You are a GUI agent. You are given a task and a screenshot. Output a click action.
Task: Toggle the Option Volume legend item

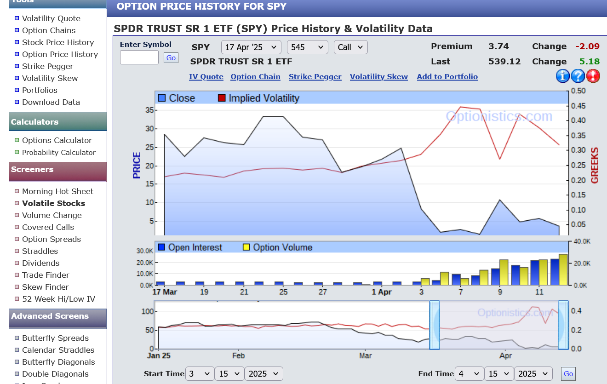coord(277,247)
